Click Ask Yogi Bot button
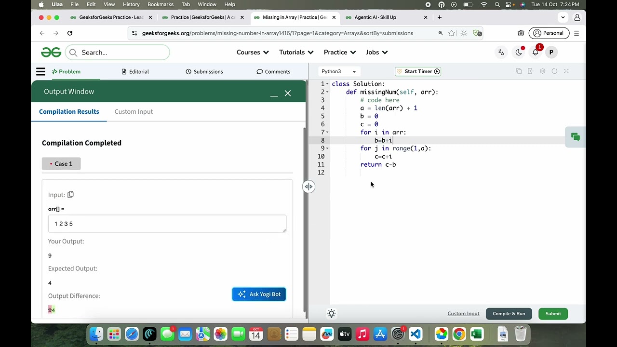The width and height of the screenshot is (617, 347). [259, 294]
